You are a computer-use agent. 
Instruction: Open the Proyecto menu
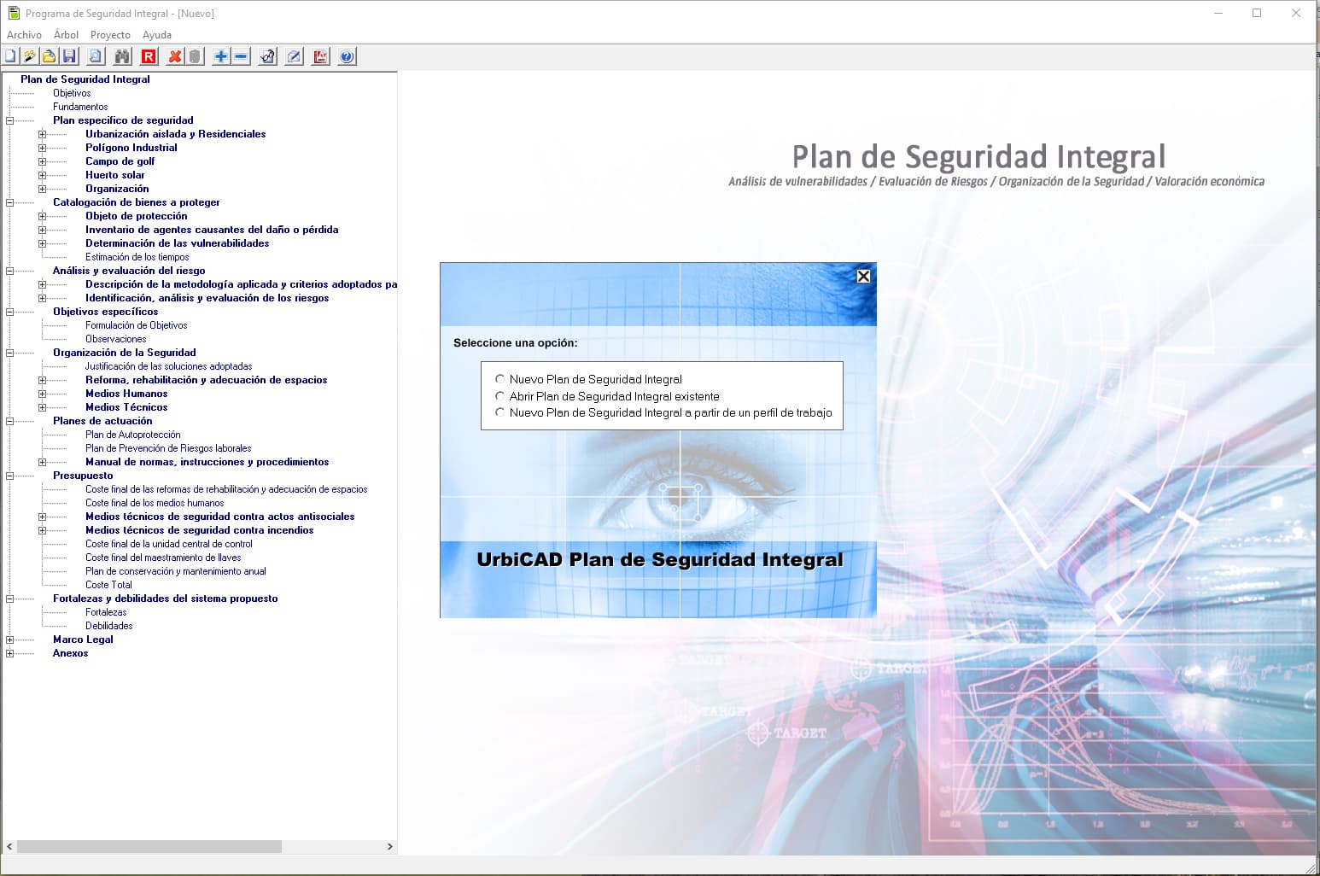click(x=110, y=35)
